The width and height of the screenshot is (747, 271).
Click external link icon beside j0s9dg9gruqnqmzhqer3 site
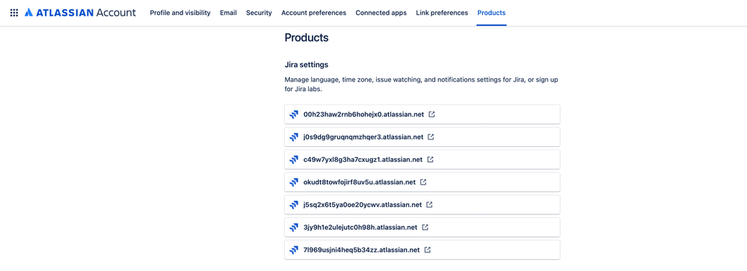click(x=431, y=137)
